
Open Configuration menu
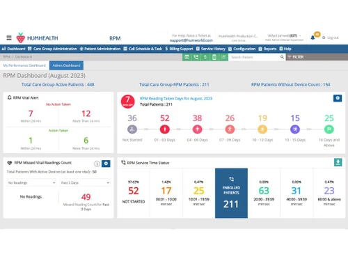point(242,49)
